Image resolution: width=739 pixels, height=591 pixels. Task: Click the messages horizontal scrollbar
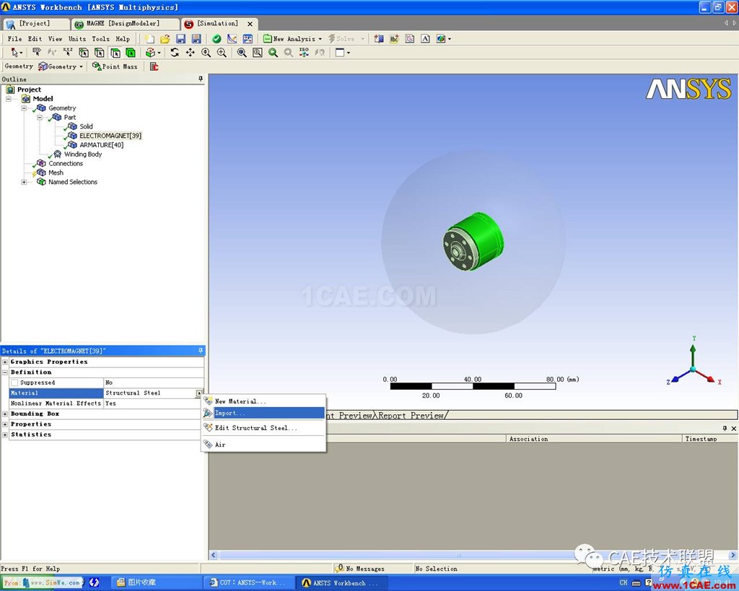473,555
